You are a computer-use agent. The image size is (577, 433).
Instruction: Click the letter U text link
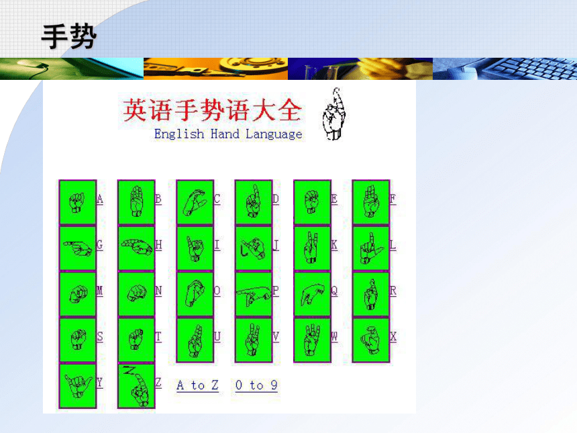(x=217, y=337)
